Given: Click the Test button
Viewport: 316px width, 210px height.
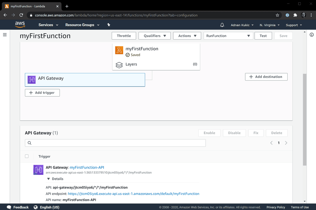Looking at the screenshot, I should (x=263, y=35).
